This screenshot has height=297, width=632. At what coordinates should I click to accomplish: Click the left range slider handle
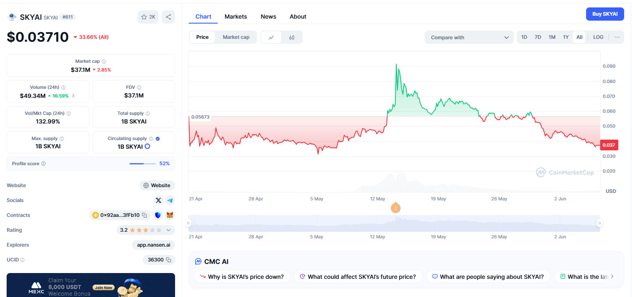coord(188,223)
